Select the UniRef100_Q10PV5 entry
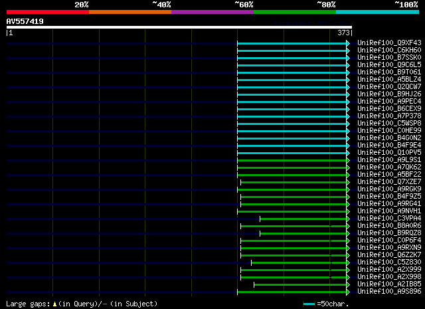425x309 pixels. [389, 153]
